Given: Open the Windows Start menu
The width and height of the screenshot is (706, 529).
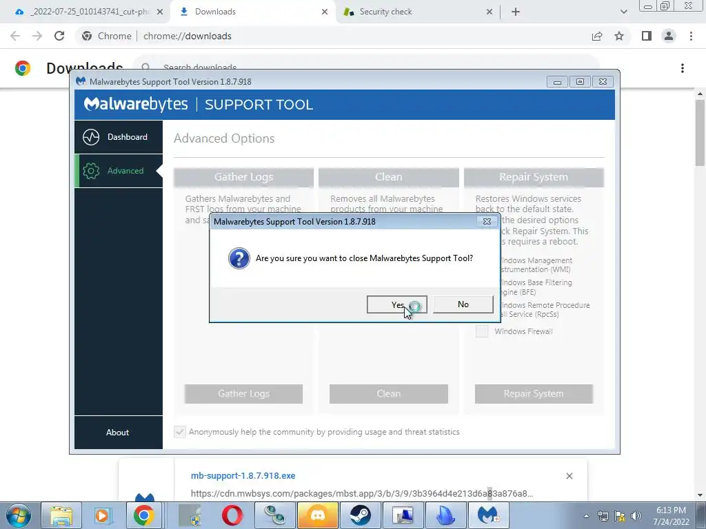Looking at the screenshot, I should click(x=17, y=515).
